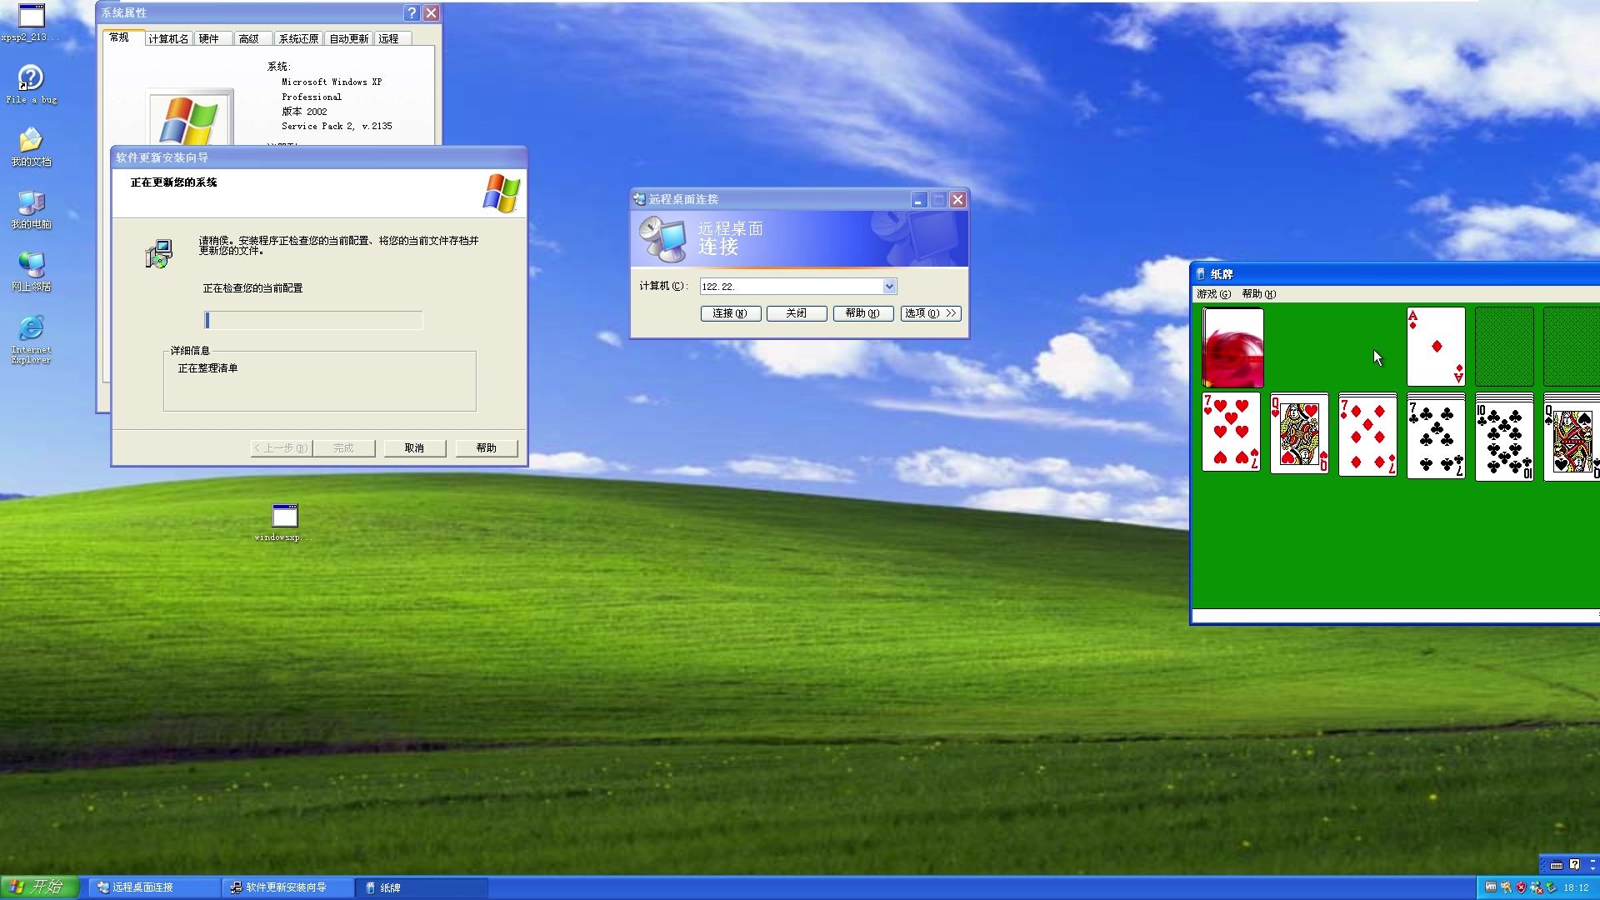The height and width of the screenshot is (900, 1600).
Task: Draw from the face-down Solitaire deck
Action: 1232,347
